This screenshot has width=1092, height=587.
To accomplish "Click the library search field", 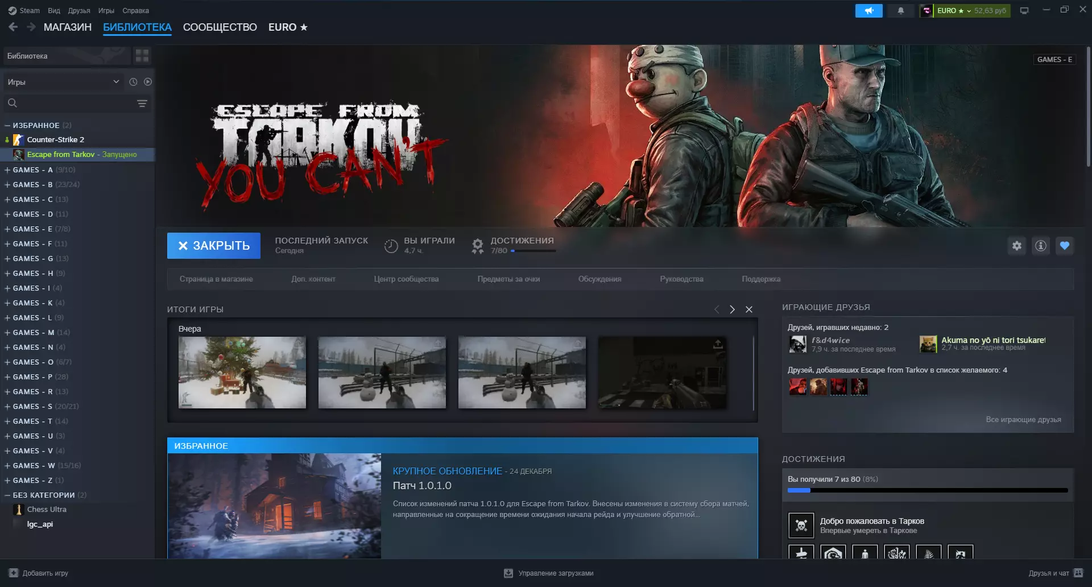I will 76,104.
